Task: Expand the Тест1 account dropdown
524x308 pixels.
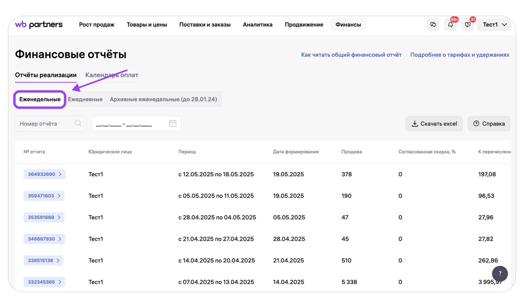Action: click(494, 25)
